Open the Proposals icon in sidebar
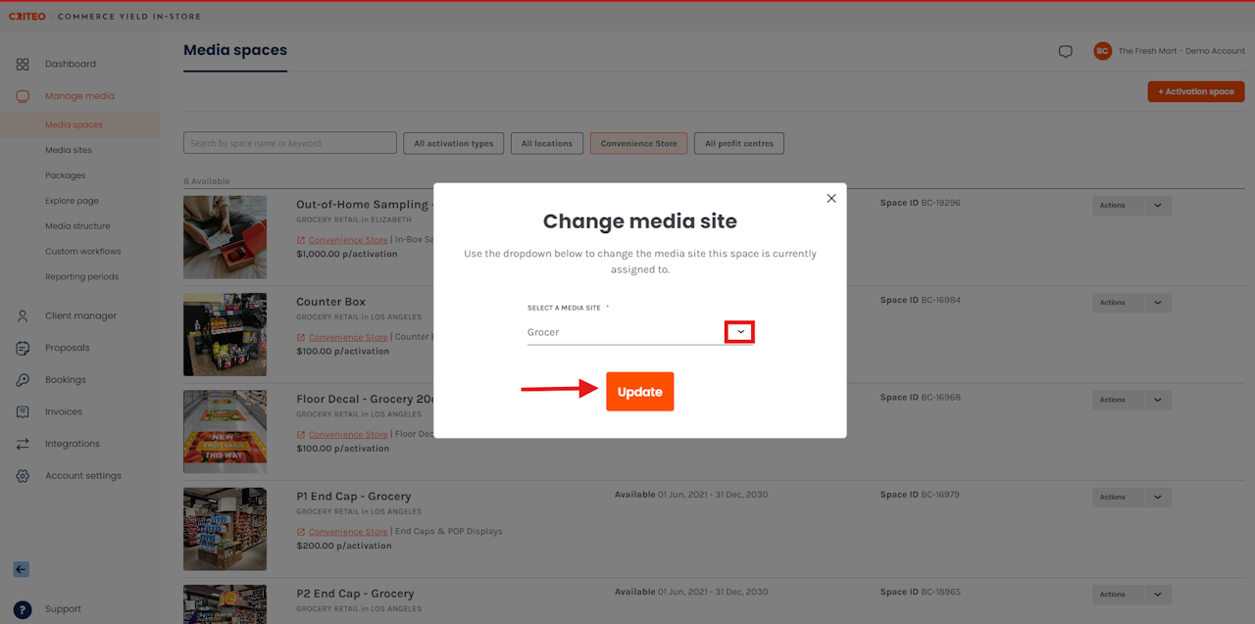The width and height of the screenshot is (1255, 624). [23, 348]
